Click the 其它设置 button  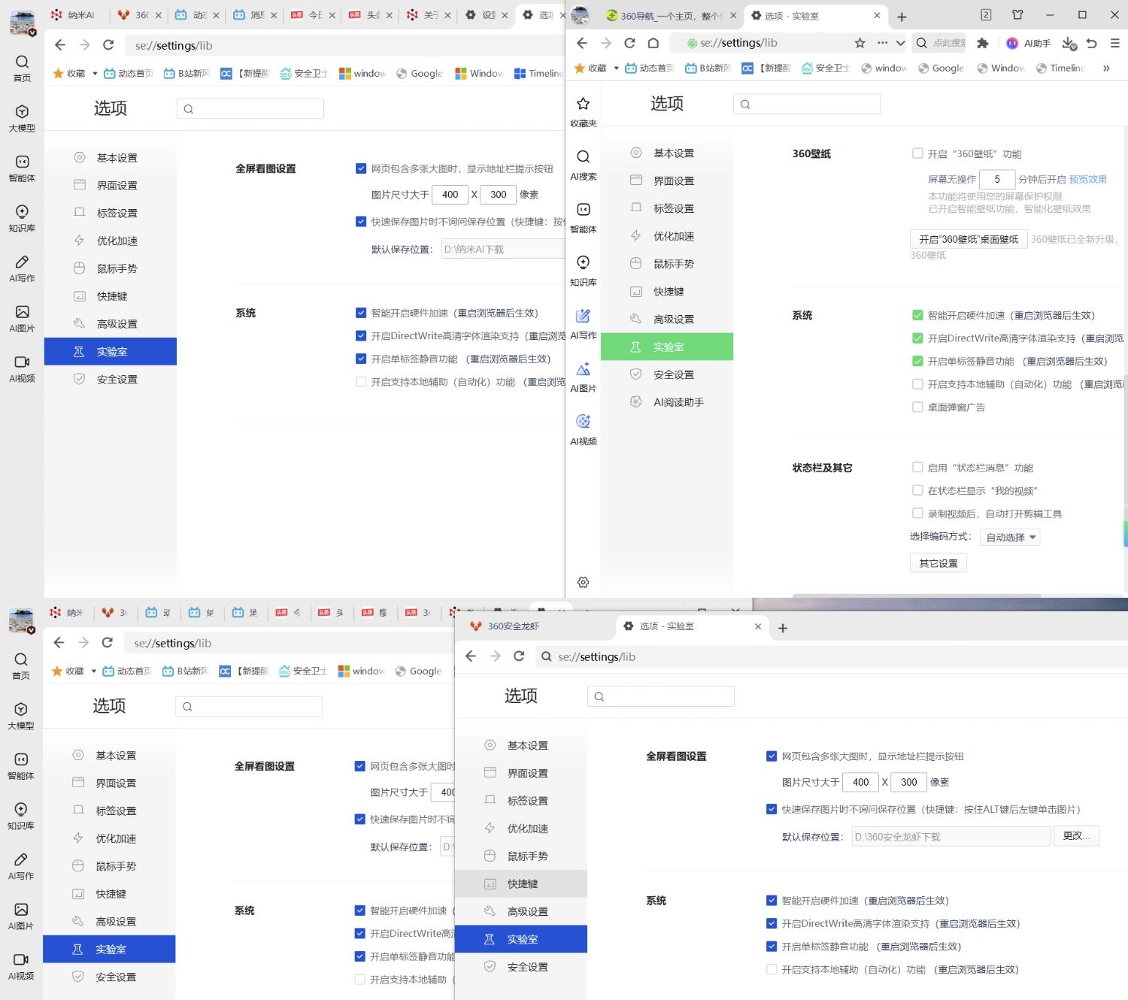click(x=938, y=563)
